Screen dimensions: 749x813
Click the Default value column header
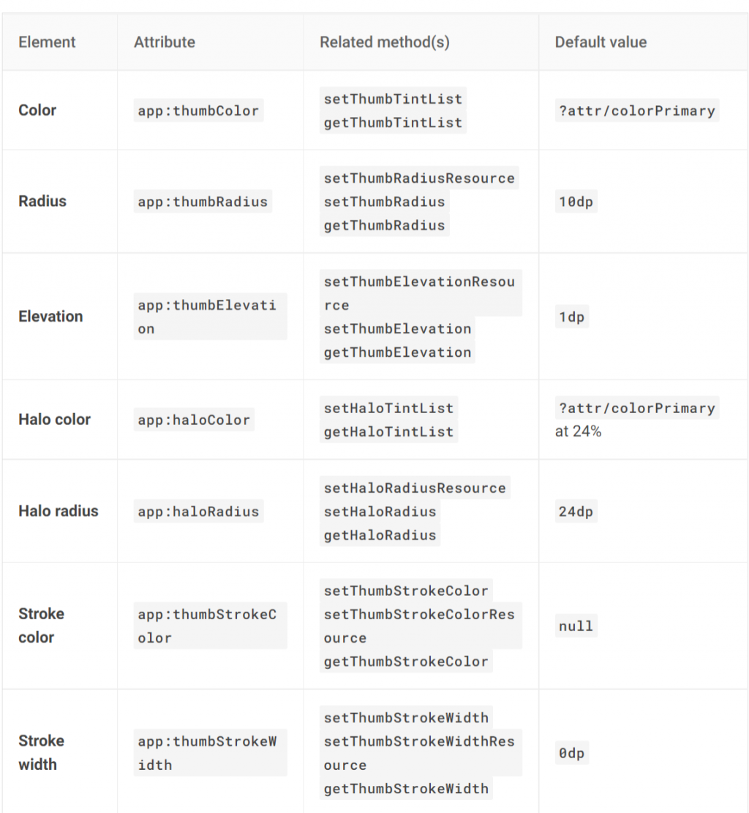pos(601,42)
